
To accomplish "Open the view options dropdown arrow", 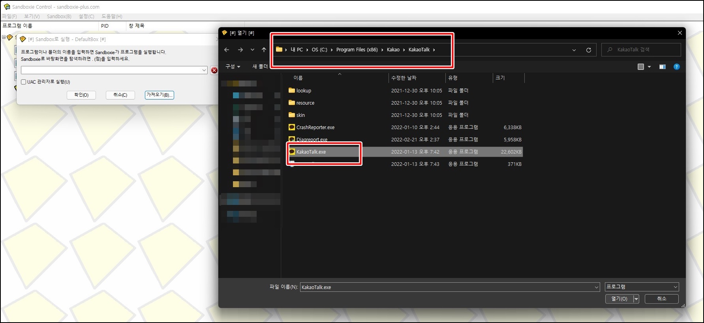I will click(650, 67).
